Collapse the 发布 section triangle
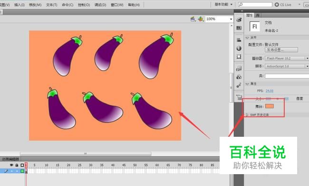Screen dimensions: 309x186 pos(247,37)
